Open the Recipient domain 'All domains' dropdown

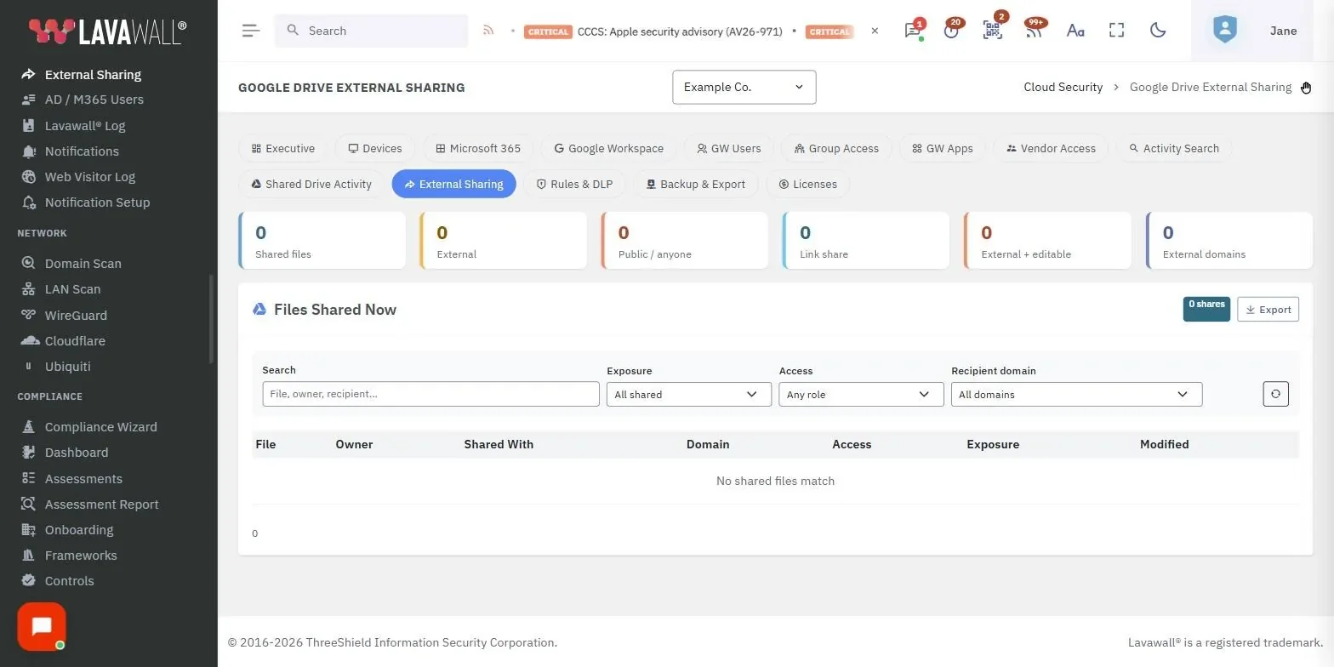(x=1076, y=395)
